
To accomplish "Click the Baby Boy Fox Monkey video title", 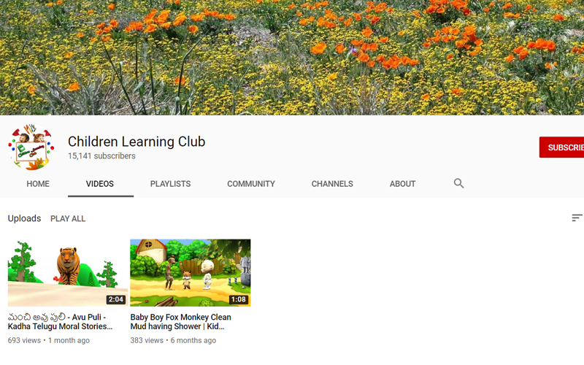I will [x=180, y=322].
